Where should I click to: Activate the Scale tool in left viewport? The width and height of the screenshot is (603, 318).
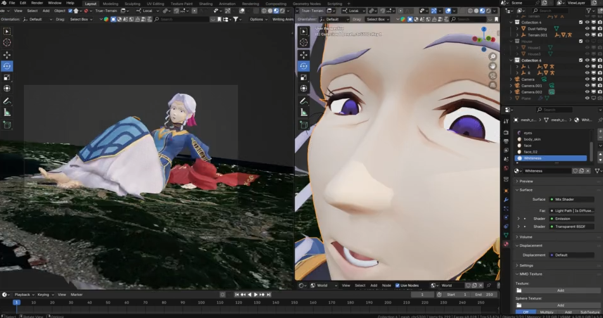[7, 77]
